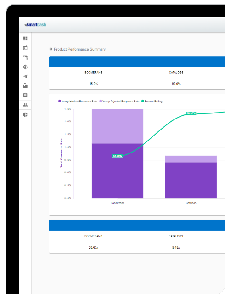Screen dimensions: 225x294
Task: Click the BOOMERANG header in top table
Action: (94, 73)
